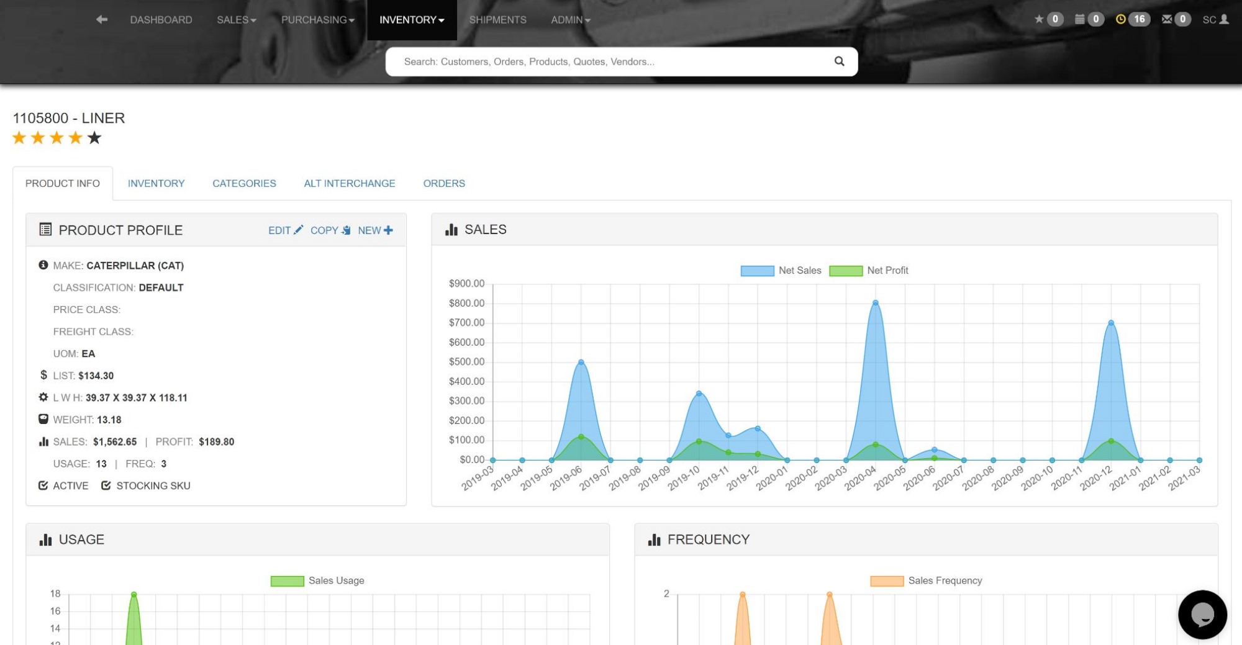Click the Product Profile list icon
Viewport: 1242px width, 645px height.
point(45,230)
